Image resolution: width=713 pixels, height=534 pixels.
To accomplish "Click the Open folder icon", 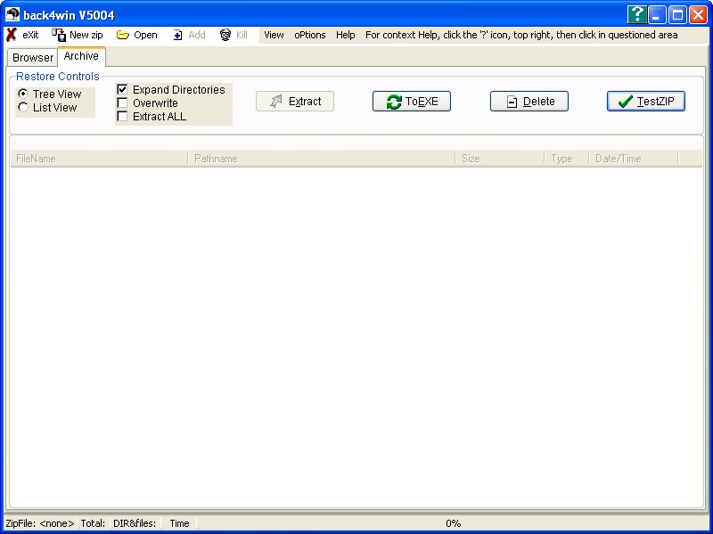I will coord(123,35).
